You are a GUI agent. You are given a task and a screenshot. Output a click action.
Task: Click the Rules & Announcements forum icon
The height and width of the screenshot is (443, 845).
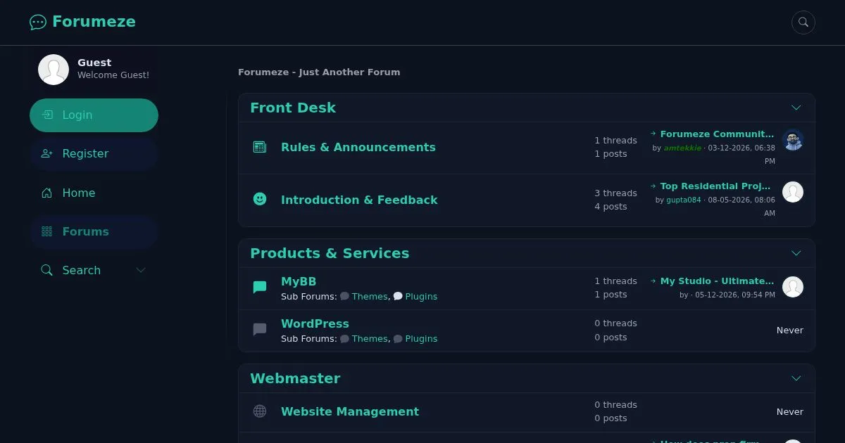[260, 147]
